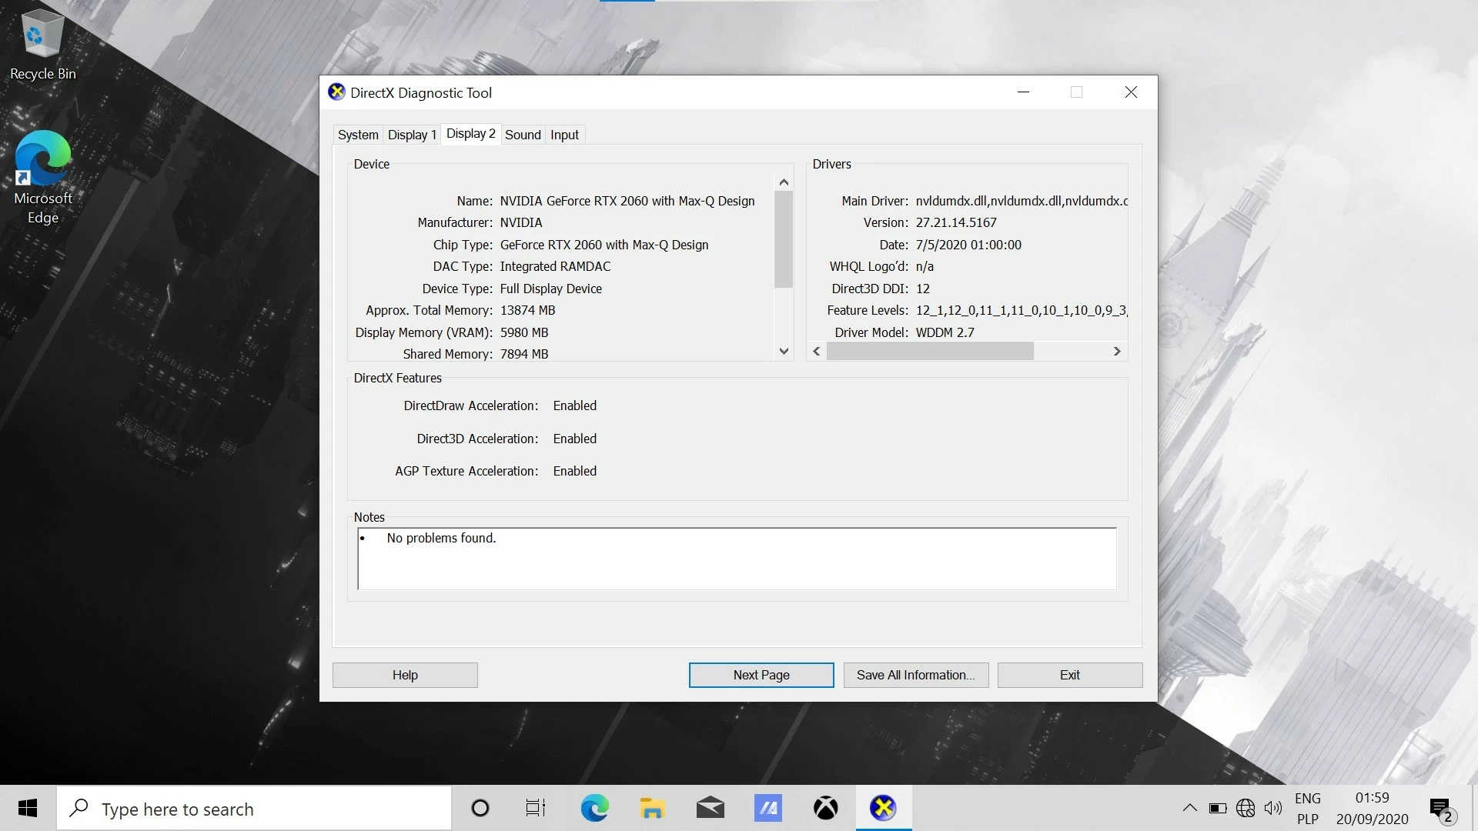The width and height of the screenshot is (1478, 831).
Task: Click the device name NVIDIA GeForce RTX 2060 text
Action: [627, 201]
